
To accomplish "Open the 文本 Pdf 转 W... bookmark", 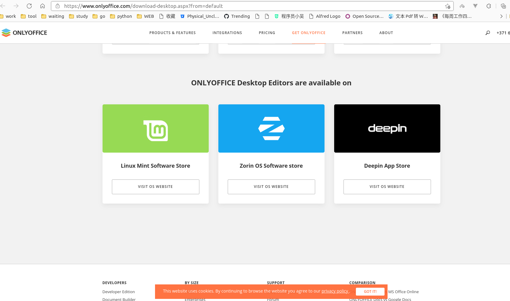I will click(x=408, y=16).
